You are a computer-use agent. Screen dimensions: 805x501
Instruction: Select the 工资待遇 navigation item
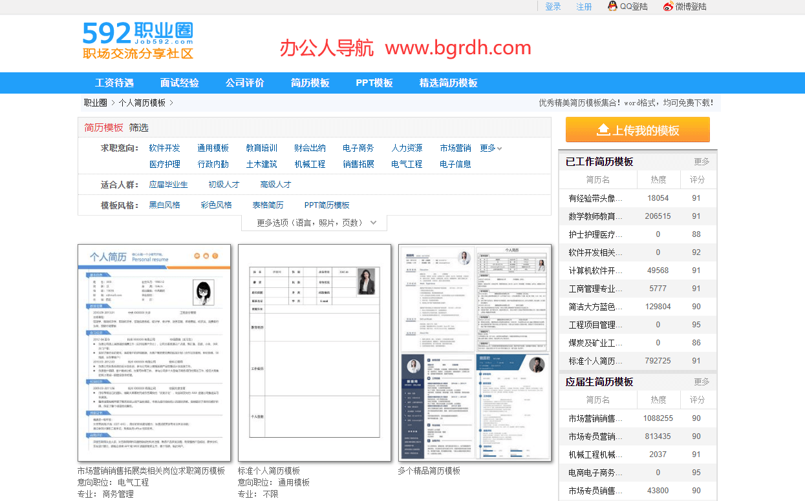click(114, 83)
